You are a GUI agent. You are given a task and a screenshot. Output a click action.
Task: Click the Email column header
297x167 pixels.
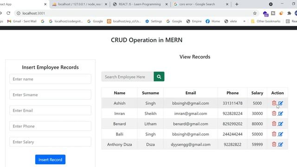click(191, 93)
